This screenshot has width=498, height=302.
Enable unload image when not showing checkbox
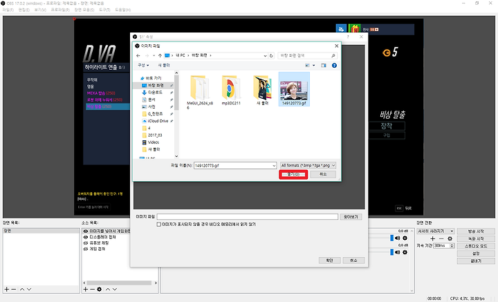[x=159, y=225]
